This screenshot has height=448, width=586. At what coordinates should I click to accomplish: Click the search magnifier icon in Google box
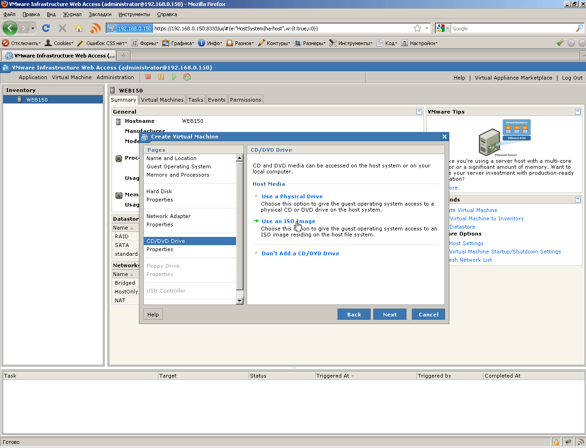tap(579, 29)
